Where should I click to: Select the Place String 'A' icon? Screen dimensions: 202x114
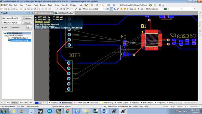click(138, 9)
